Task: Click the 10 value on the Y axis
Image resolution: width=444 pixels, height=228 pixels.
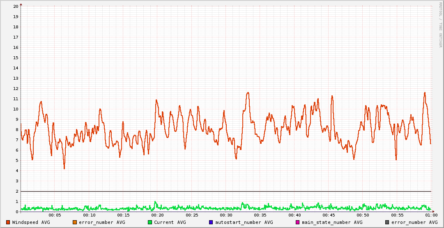Action: coord(16,109)
